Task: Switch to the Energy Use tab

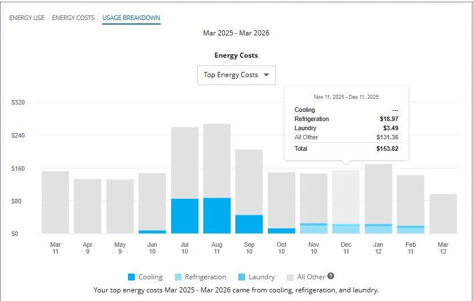Action: point(27,18)
